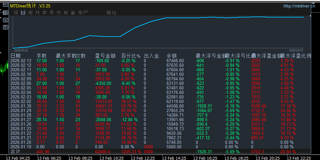
Task: Select the 币 symbol tab
Action: 59,13
